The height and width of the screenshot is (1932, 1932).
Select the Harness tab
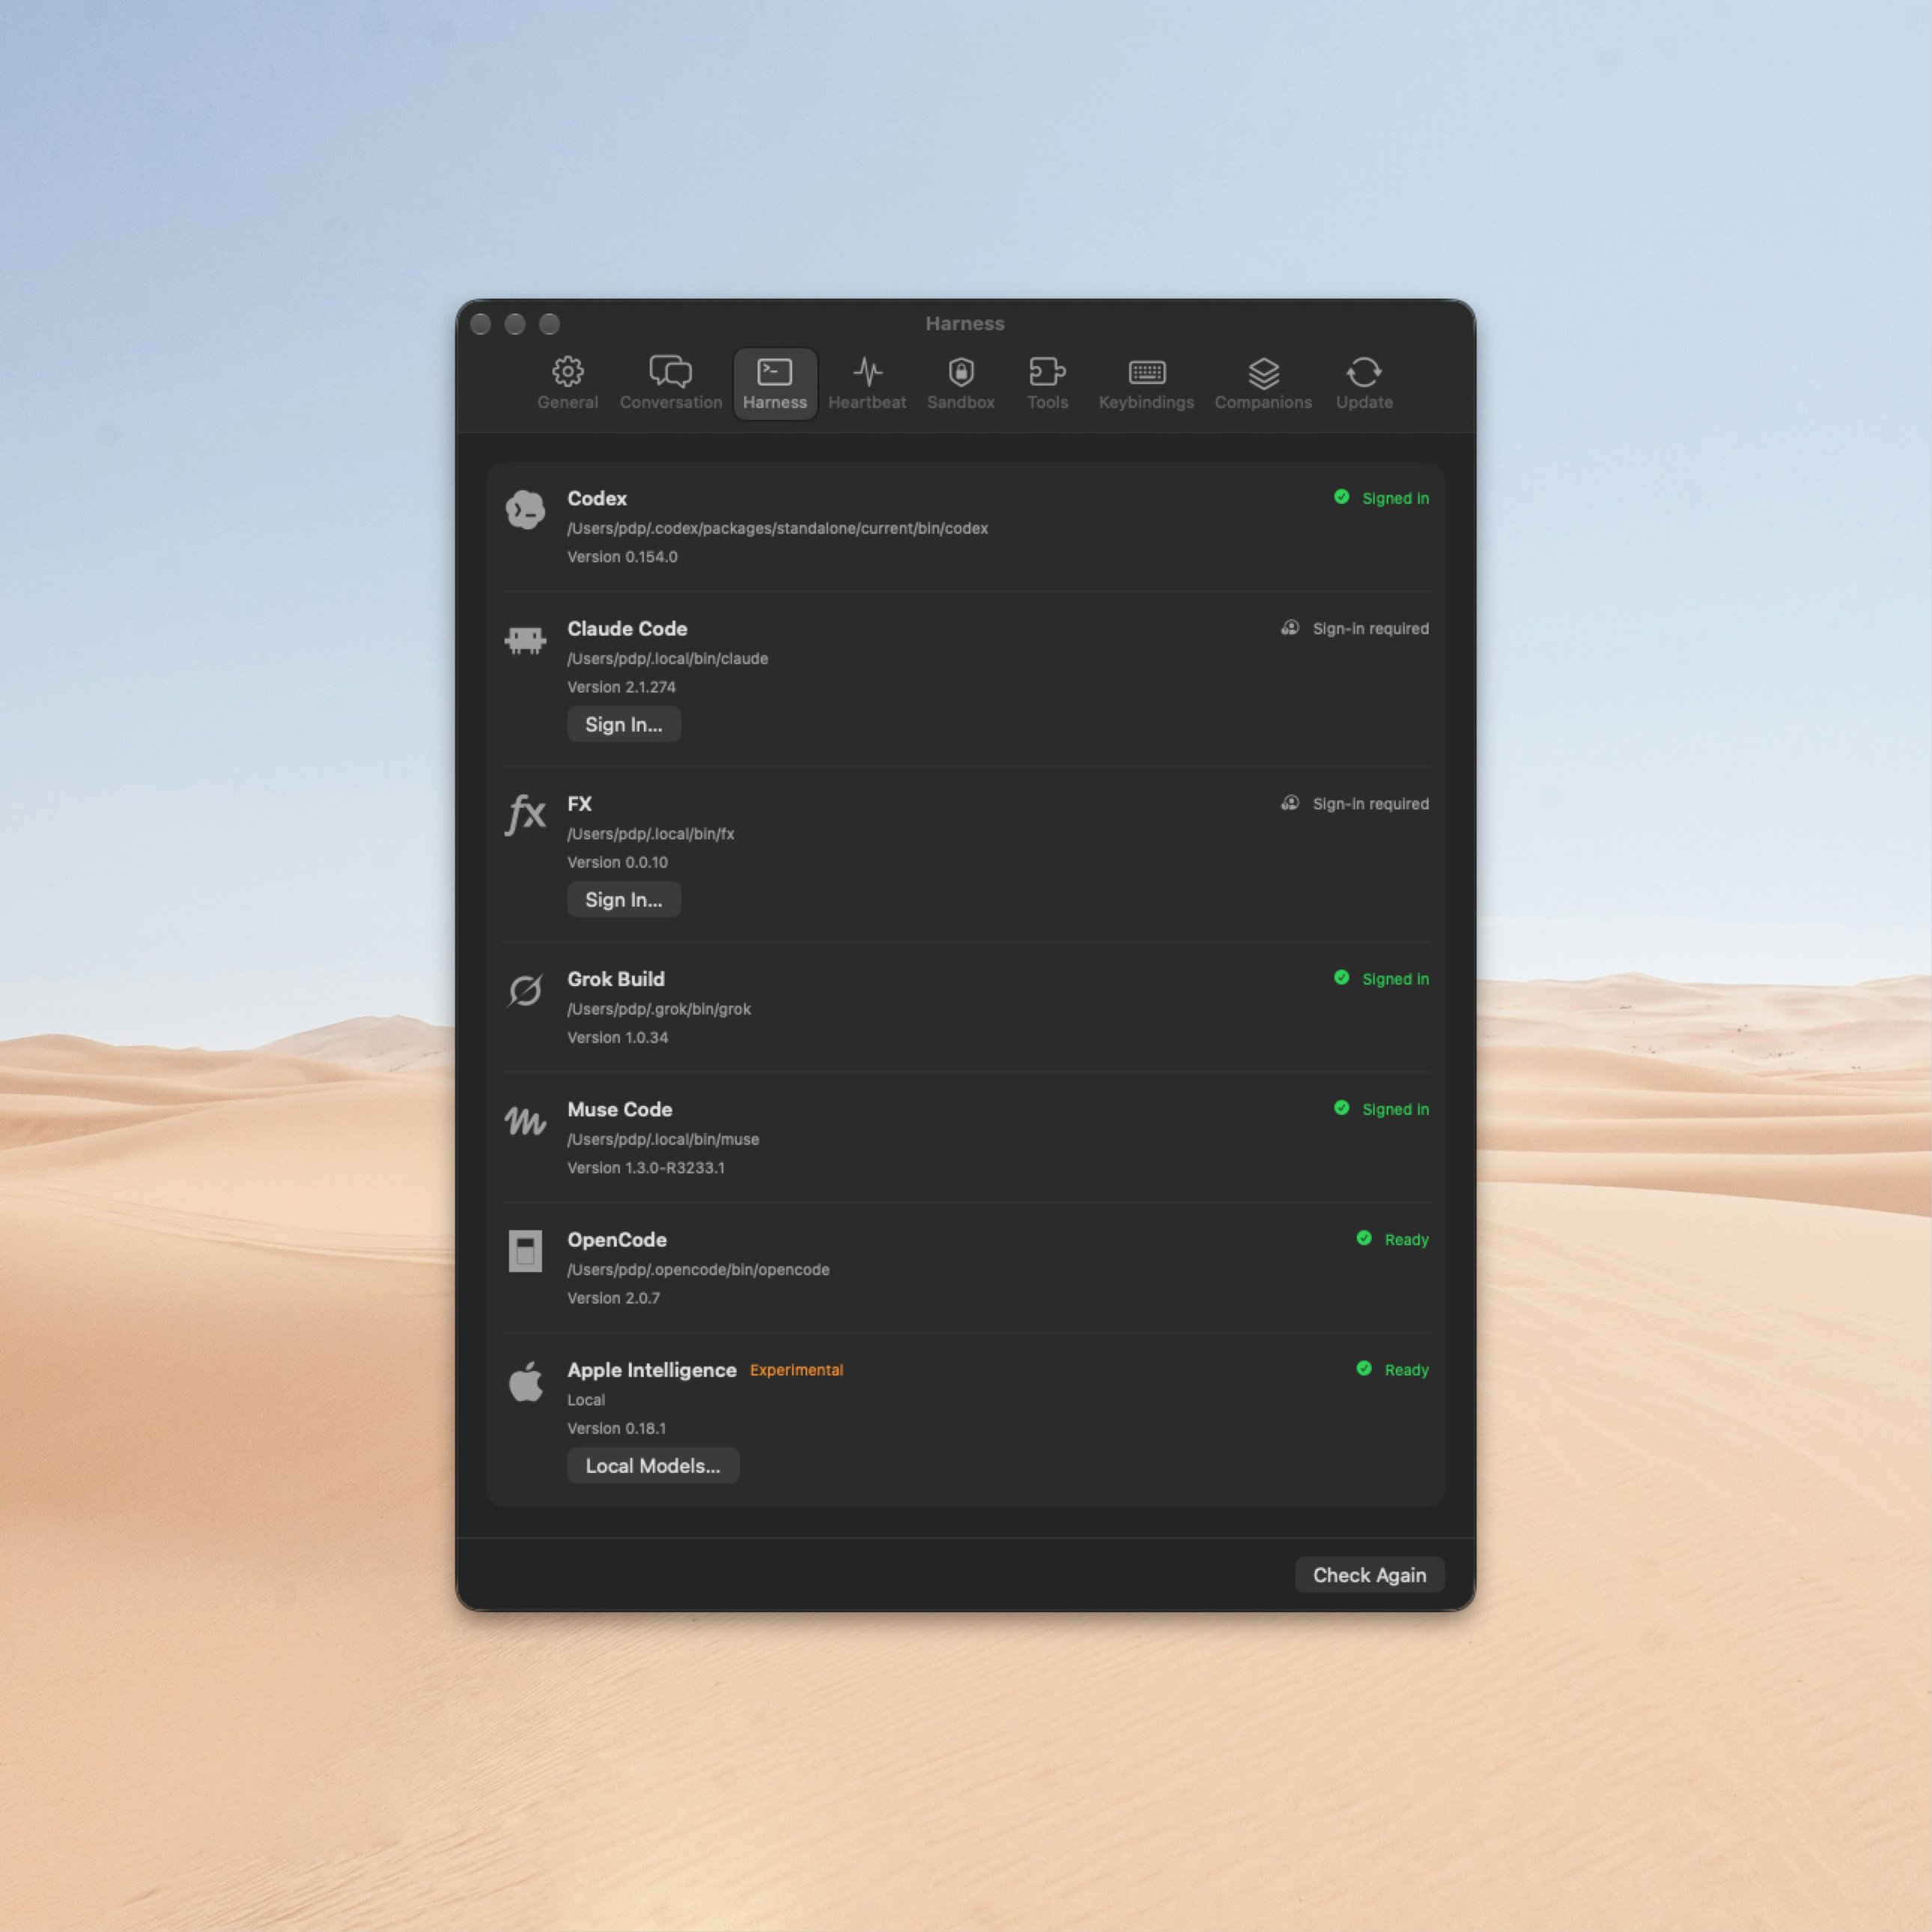[775, 383]
